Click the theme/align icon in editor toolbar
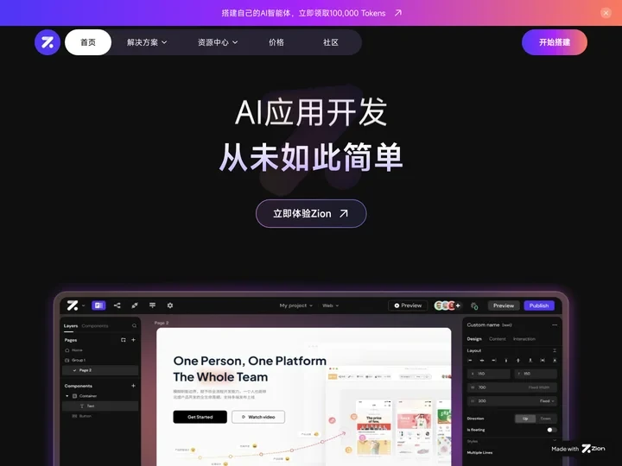This screenshot has height=466, width=622. point(152,305)
